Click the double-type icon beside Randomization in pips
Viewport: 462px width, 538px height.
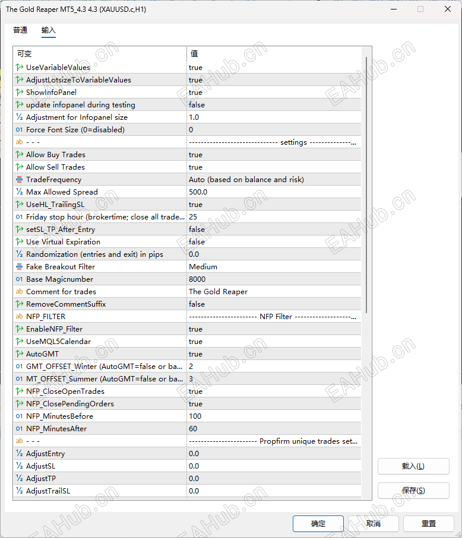point(19,254)
